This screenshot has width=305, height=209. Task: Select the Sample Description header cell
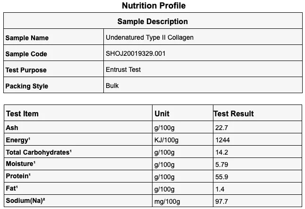pos(152,22)
